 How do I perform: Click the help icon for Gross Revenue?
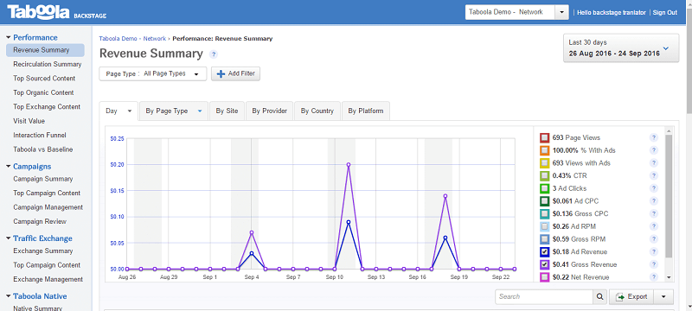pyautogui.click(x=654, y=264)
